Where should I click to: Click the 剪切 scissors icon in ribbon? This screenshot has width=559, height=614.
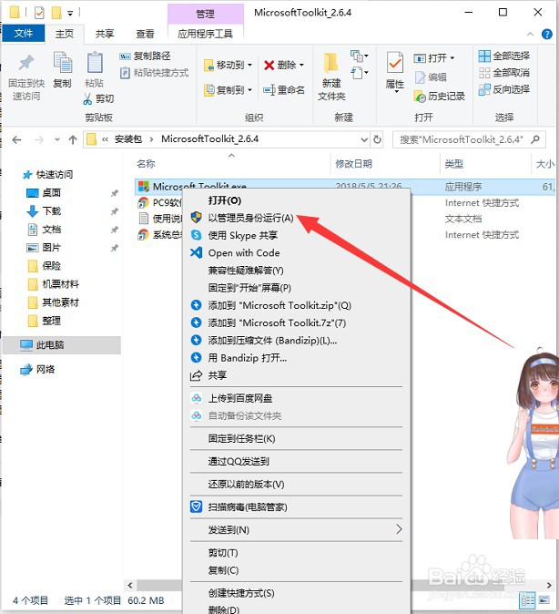coord(87,99)
